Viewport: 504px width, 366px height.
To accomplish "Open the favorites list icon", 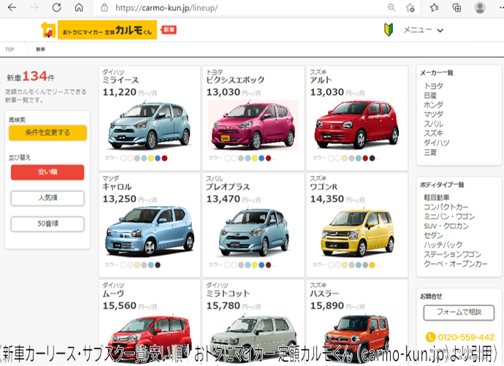I will point(435,7).
